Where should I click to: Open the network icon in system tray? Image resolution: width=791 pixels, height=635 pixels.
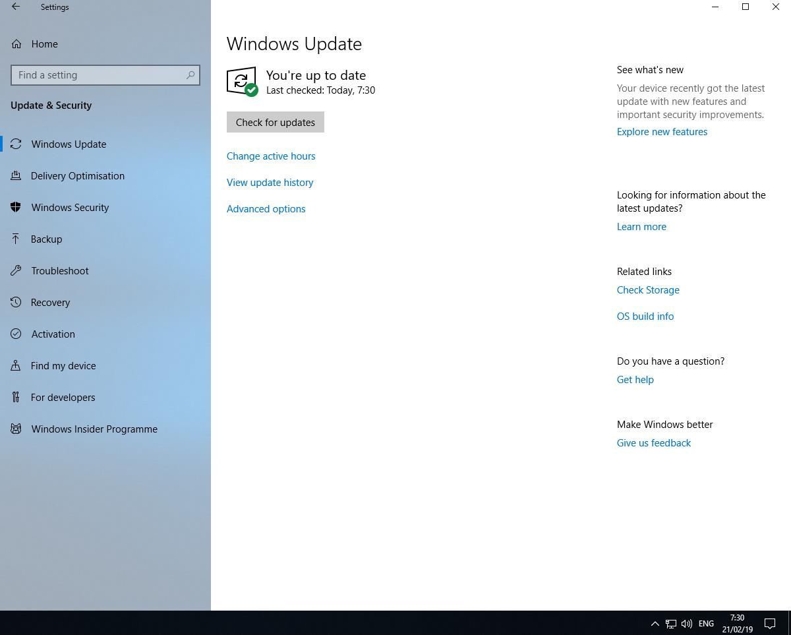pyautogui.click(x=671, y=623)
